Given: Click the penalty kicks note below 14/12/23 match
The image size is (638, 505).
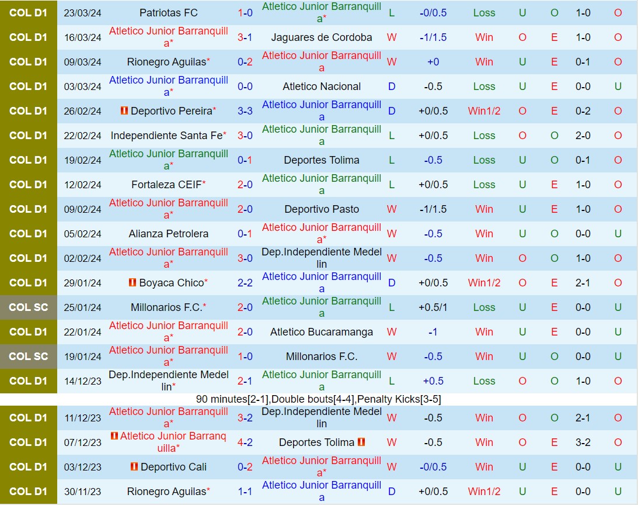Looking at the screenshot, I should pyautogui.click(x=318, y=399).
